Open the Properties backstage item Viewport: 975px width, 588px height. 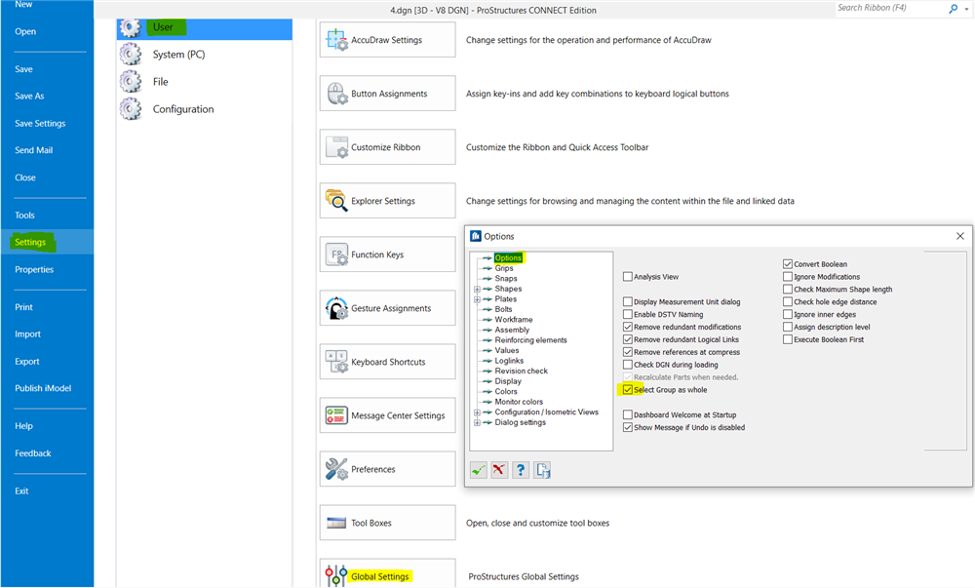tap(34, 270)
